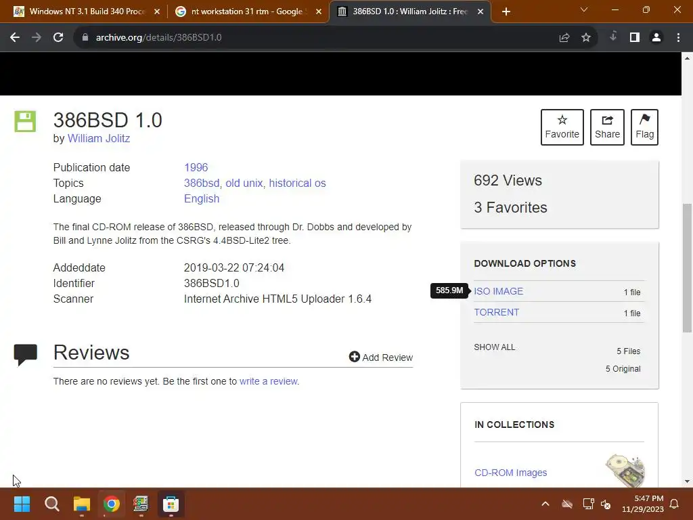
Task: Click the address bar URL field
Action: (318, 38)
